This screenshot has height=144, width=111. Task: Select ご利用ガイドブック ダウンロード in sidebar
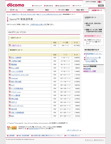tap(94, 42)
